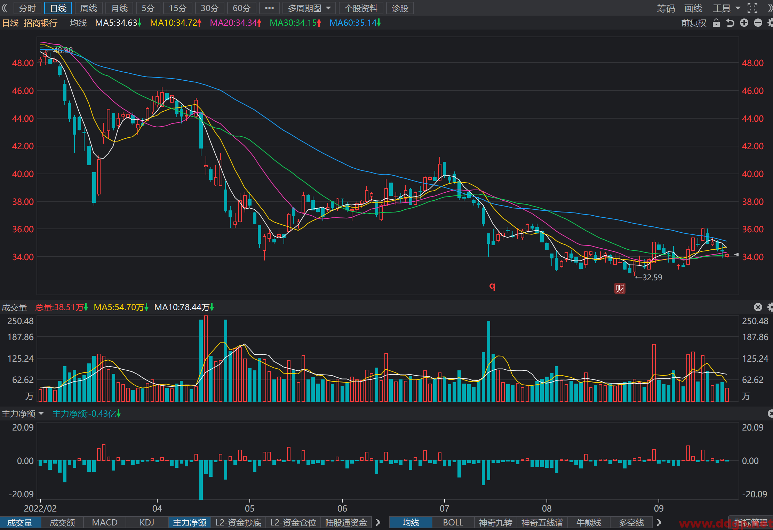The height and width of the screenshot is (530, 773).
Task: Open settings gear of the volume panel
Action: (770, 307)
